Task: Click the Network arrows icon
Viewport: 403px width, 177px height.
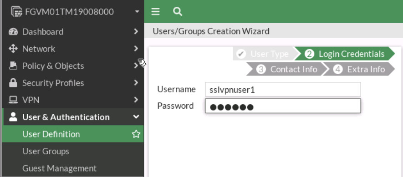Action: (x=13, y=49)
